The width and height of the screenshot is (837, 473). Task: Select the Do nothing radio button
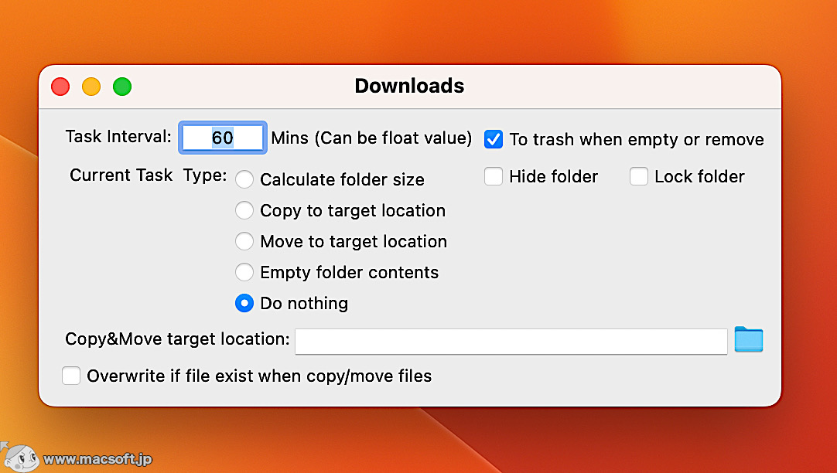click(x=244, y=303)
